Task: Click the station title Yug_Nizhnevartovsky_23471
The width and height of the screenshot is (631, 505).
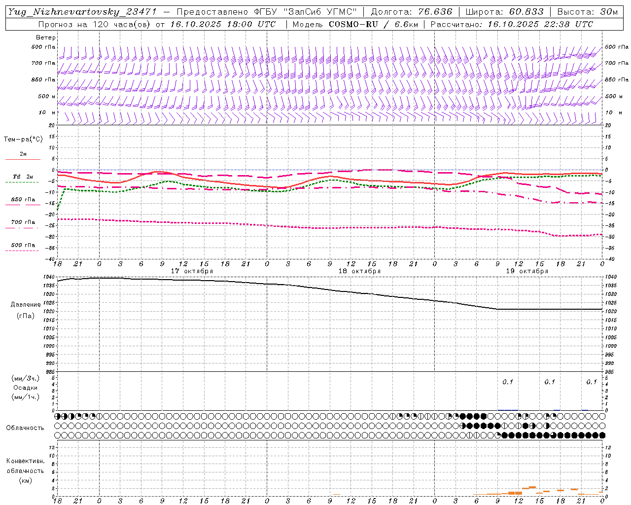Action: [x=82, y=12]
